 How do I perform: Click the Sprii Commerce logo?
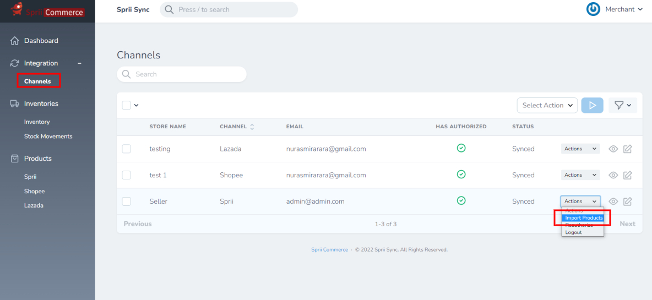[x=47, y=10]
